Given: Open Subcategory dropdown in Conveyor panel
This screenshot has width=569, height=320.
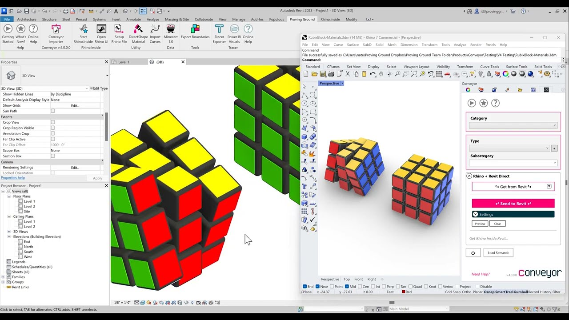Looking at the screenshot, I should tap(513, 163).
